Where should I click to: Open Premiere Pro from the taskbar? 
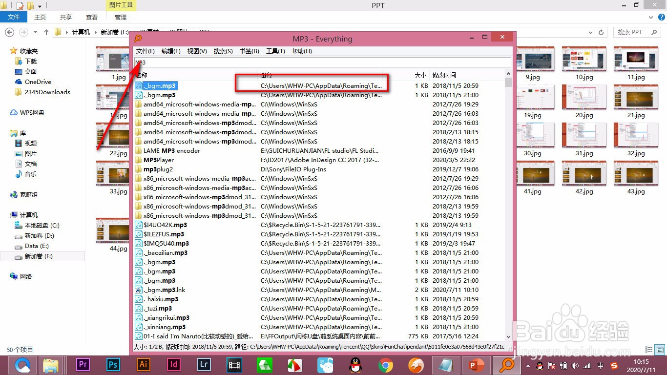coord(83,365)
